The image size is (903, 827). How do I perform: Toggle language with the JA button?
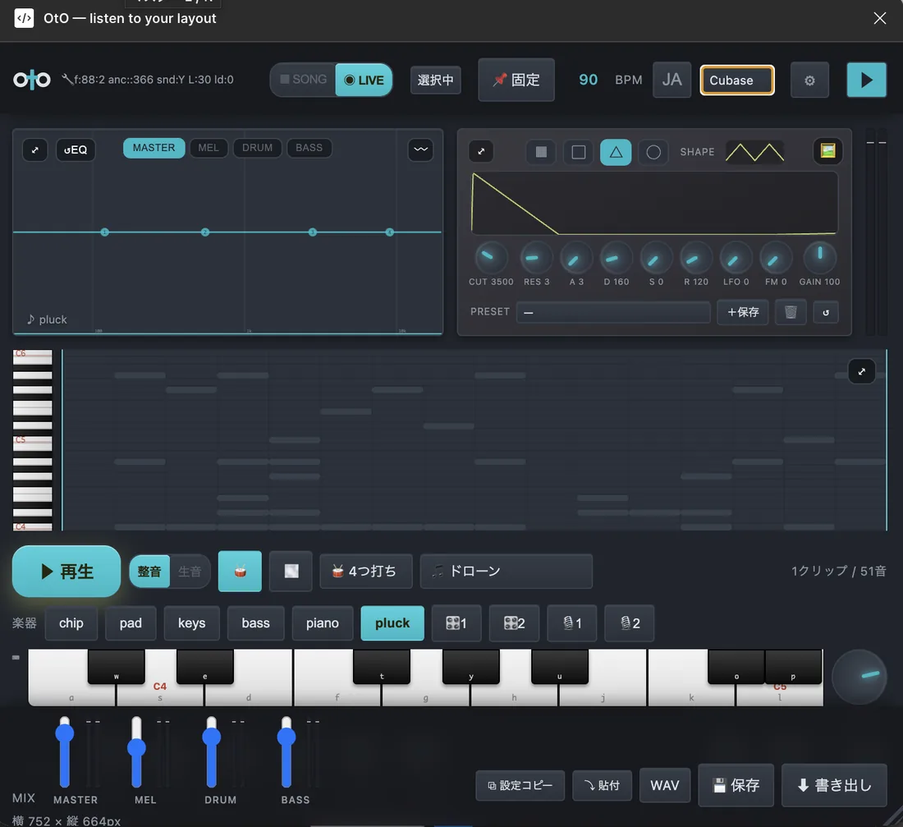(672, 80)
